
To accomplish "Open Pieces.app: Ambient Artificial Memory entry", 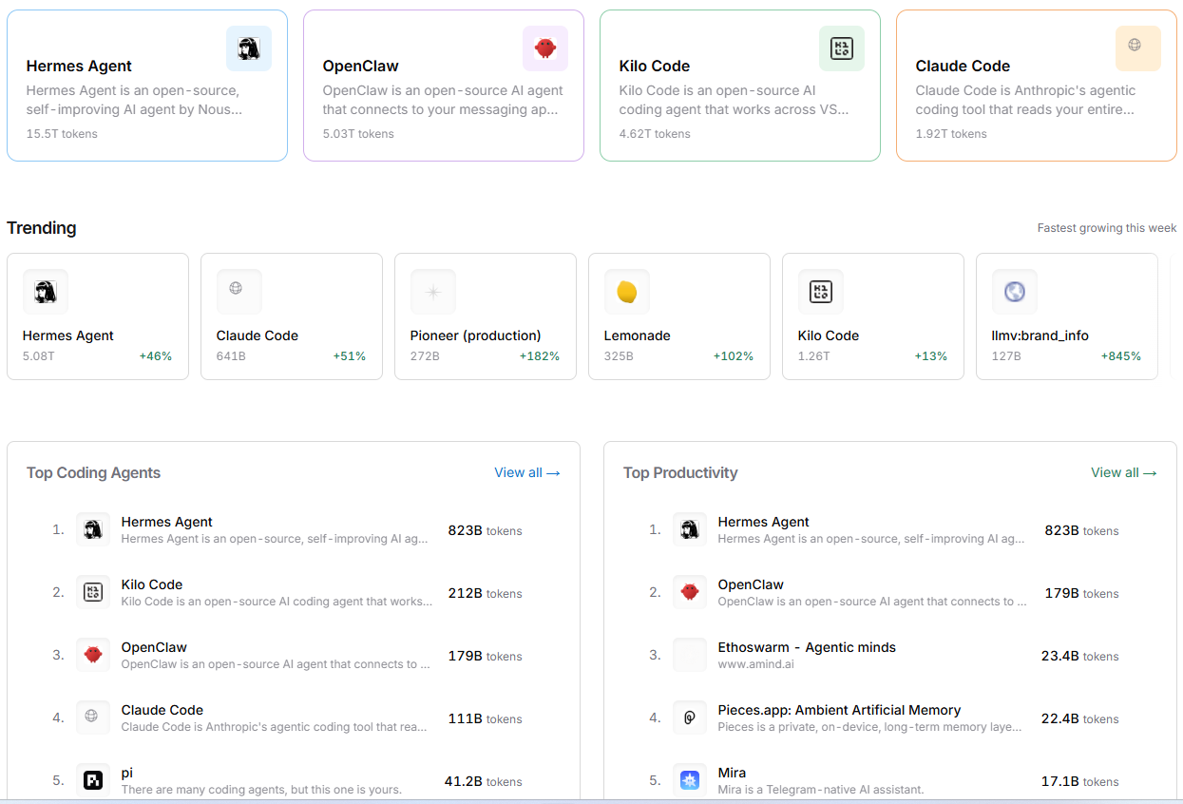I will point(839,710).
